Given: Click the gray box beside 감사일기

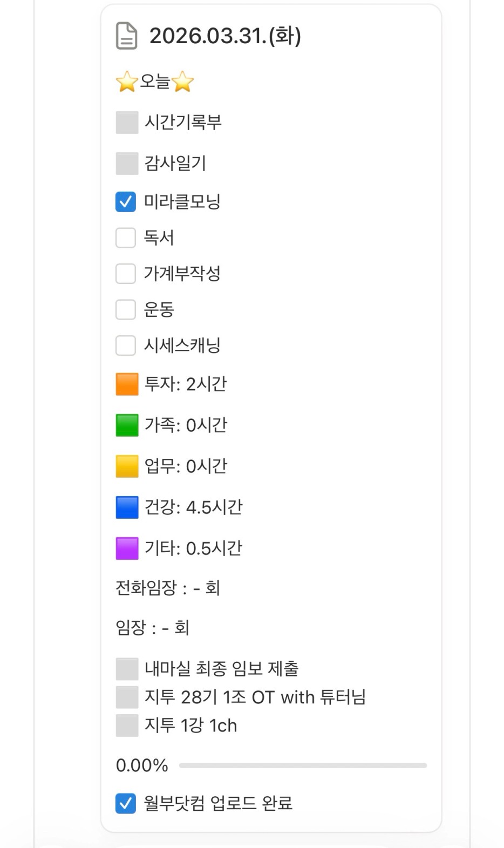Looking at the screenshot, I should 127,164.
